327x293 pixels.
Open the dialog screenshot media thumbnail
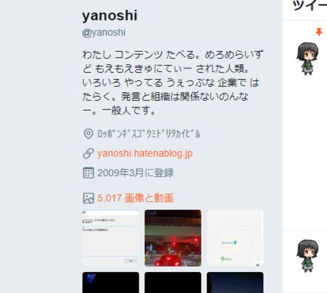coord(111,238)
